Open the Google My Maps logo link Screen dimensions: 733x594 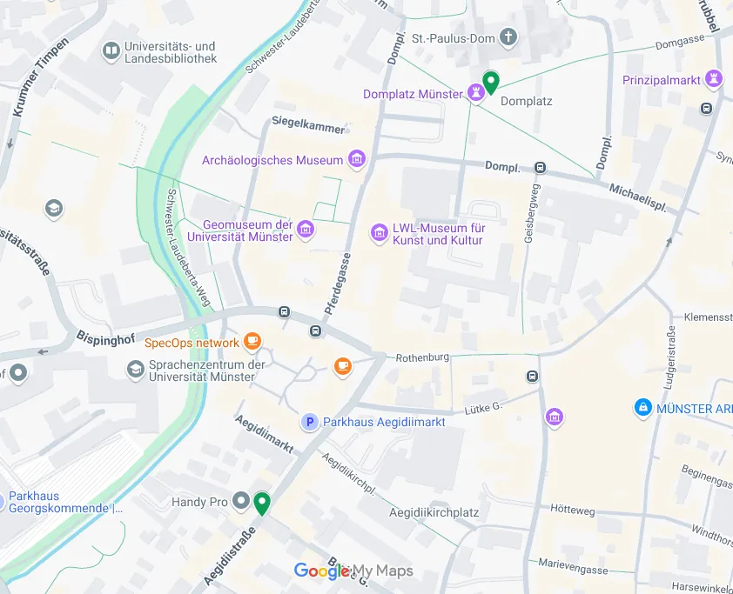[x=353, y=571]
